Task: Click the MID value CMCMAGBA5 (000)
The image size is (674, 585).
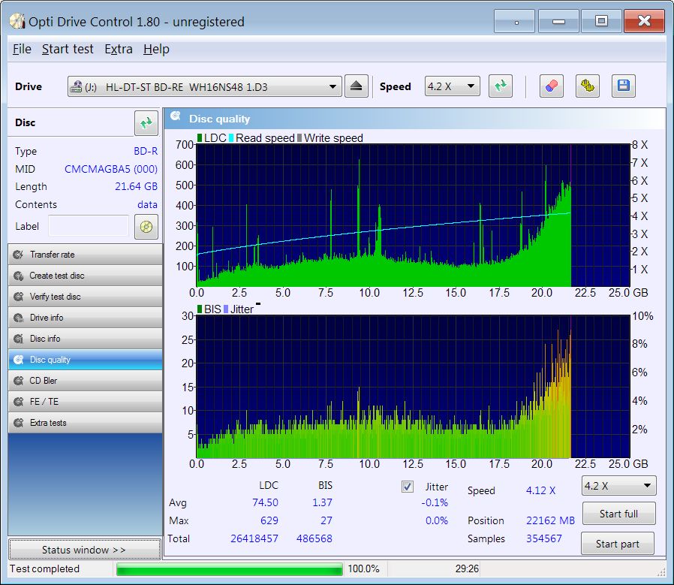Action: [111, 169]
